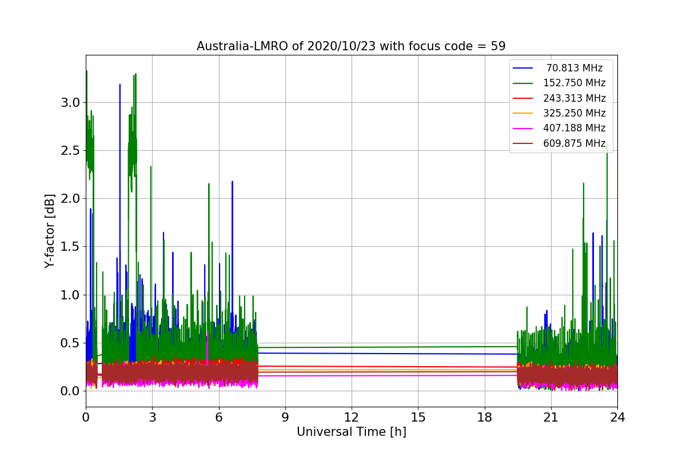
Task: Click the 1.0 y-axis tick label
Action: point(71,295)
